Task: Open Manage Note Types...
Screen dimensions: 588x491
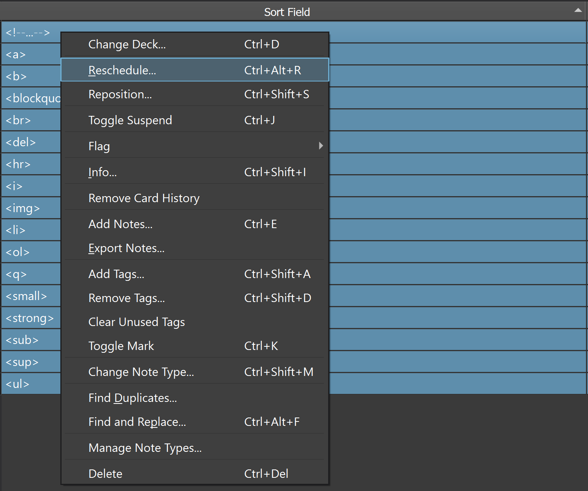Action: pyautogui.click(x=195, y=448)
